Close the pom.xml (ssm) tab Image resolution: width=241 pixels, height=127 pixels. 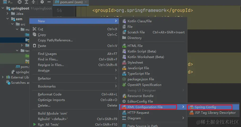pos(86,2)
